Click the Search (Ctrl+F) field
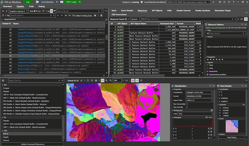The image size is (249, 146). [32, 15]
